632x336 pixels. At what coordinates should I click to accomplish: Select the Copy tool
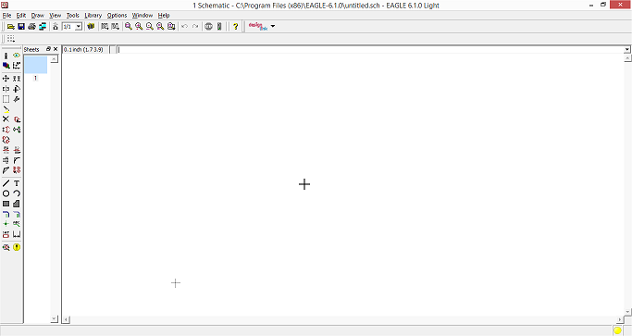tap(17, 79)
